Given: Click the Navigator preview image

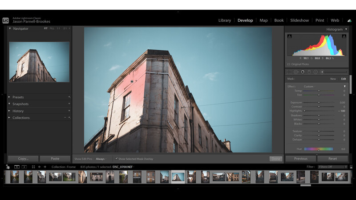Looking at the screenshot, I should 39,62.
